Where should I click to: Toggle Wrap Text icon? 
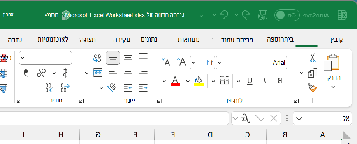[x=97, y=58]
